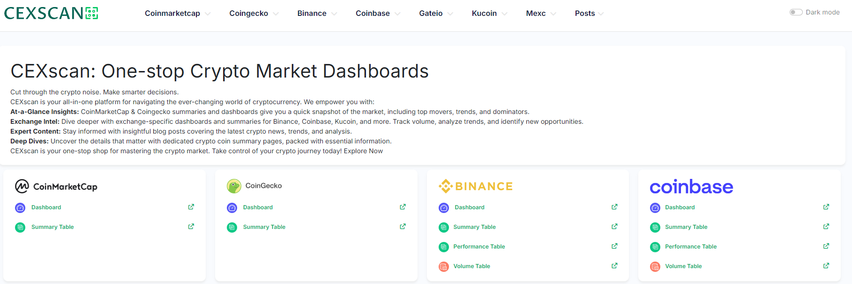The height and width of the screenshot is (284, 852).
Task: Open the Kucoin menu
Action: point(484,14)
